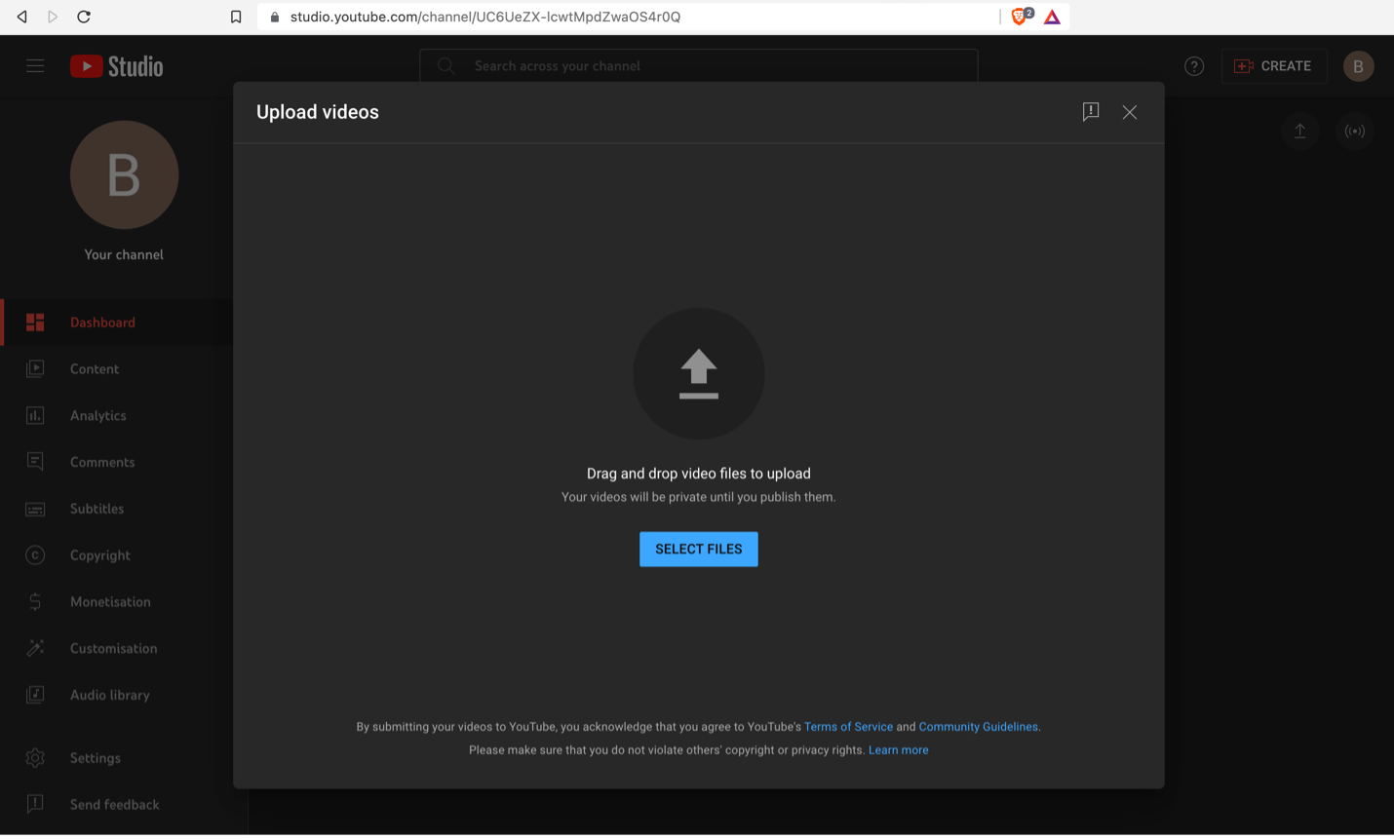1394x839 pixels.
Task: Click the Brave Shields icon in address bar
Action: (1020, 17)
